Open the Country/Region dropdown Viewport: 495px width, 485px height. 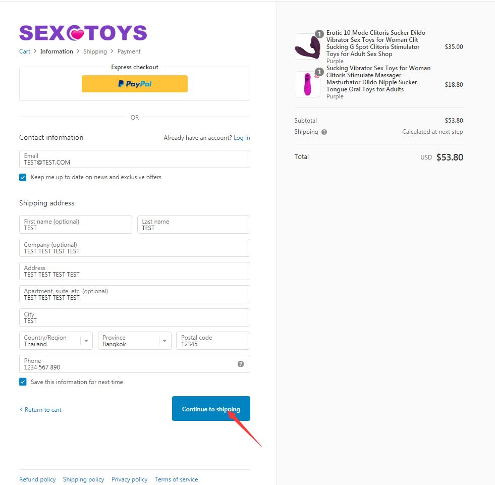pos(56,341)
